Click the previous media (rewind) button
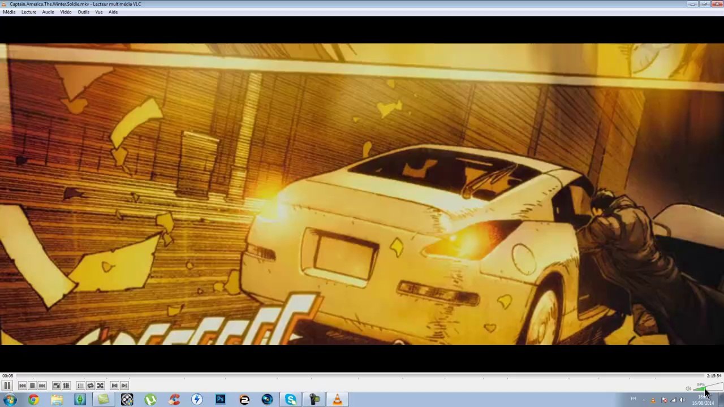 click(x=22, y=386)
